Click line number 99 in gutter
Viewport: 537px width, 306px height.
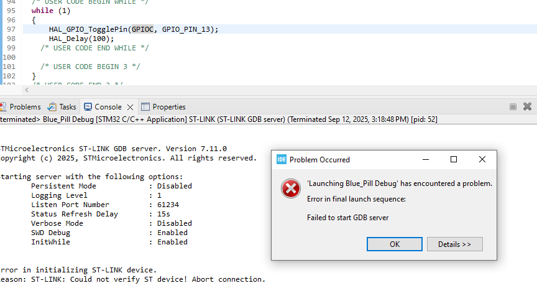[11, 48]
